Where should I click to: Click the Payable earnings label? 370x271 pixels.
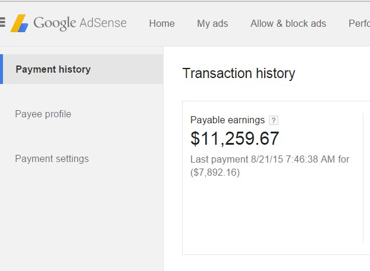(227, 120)
